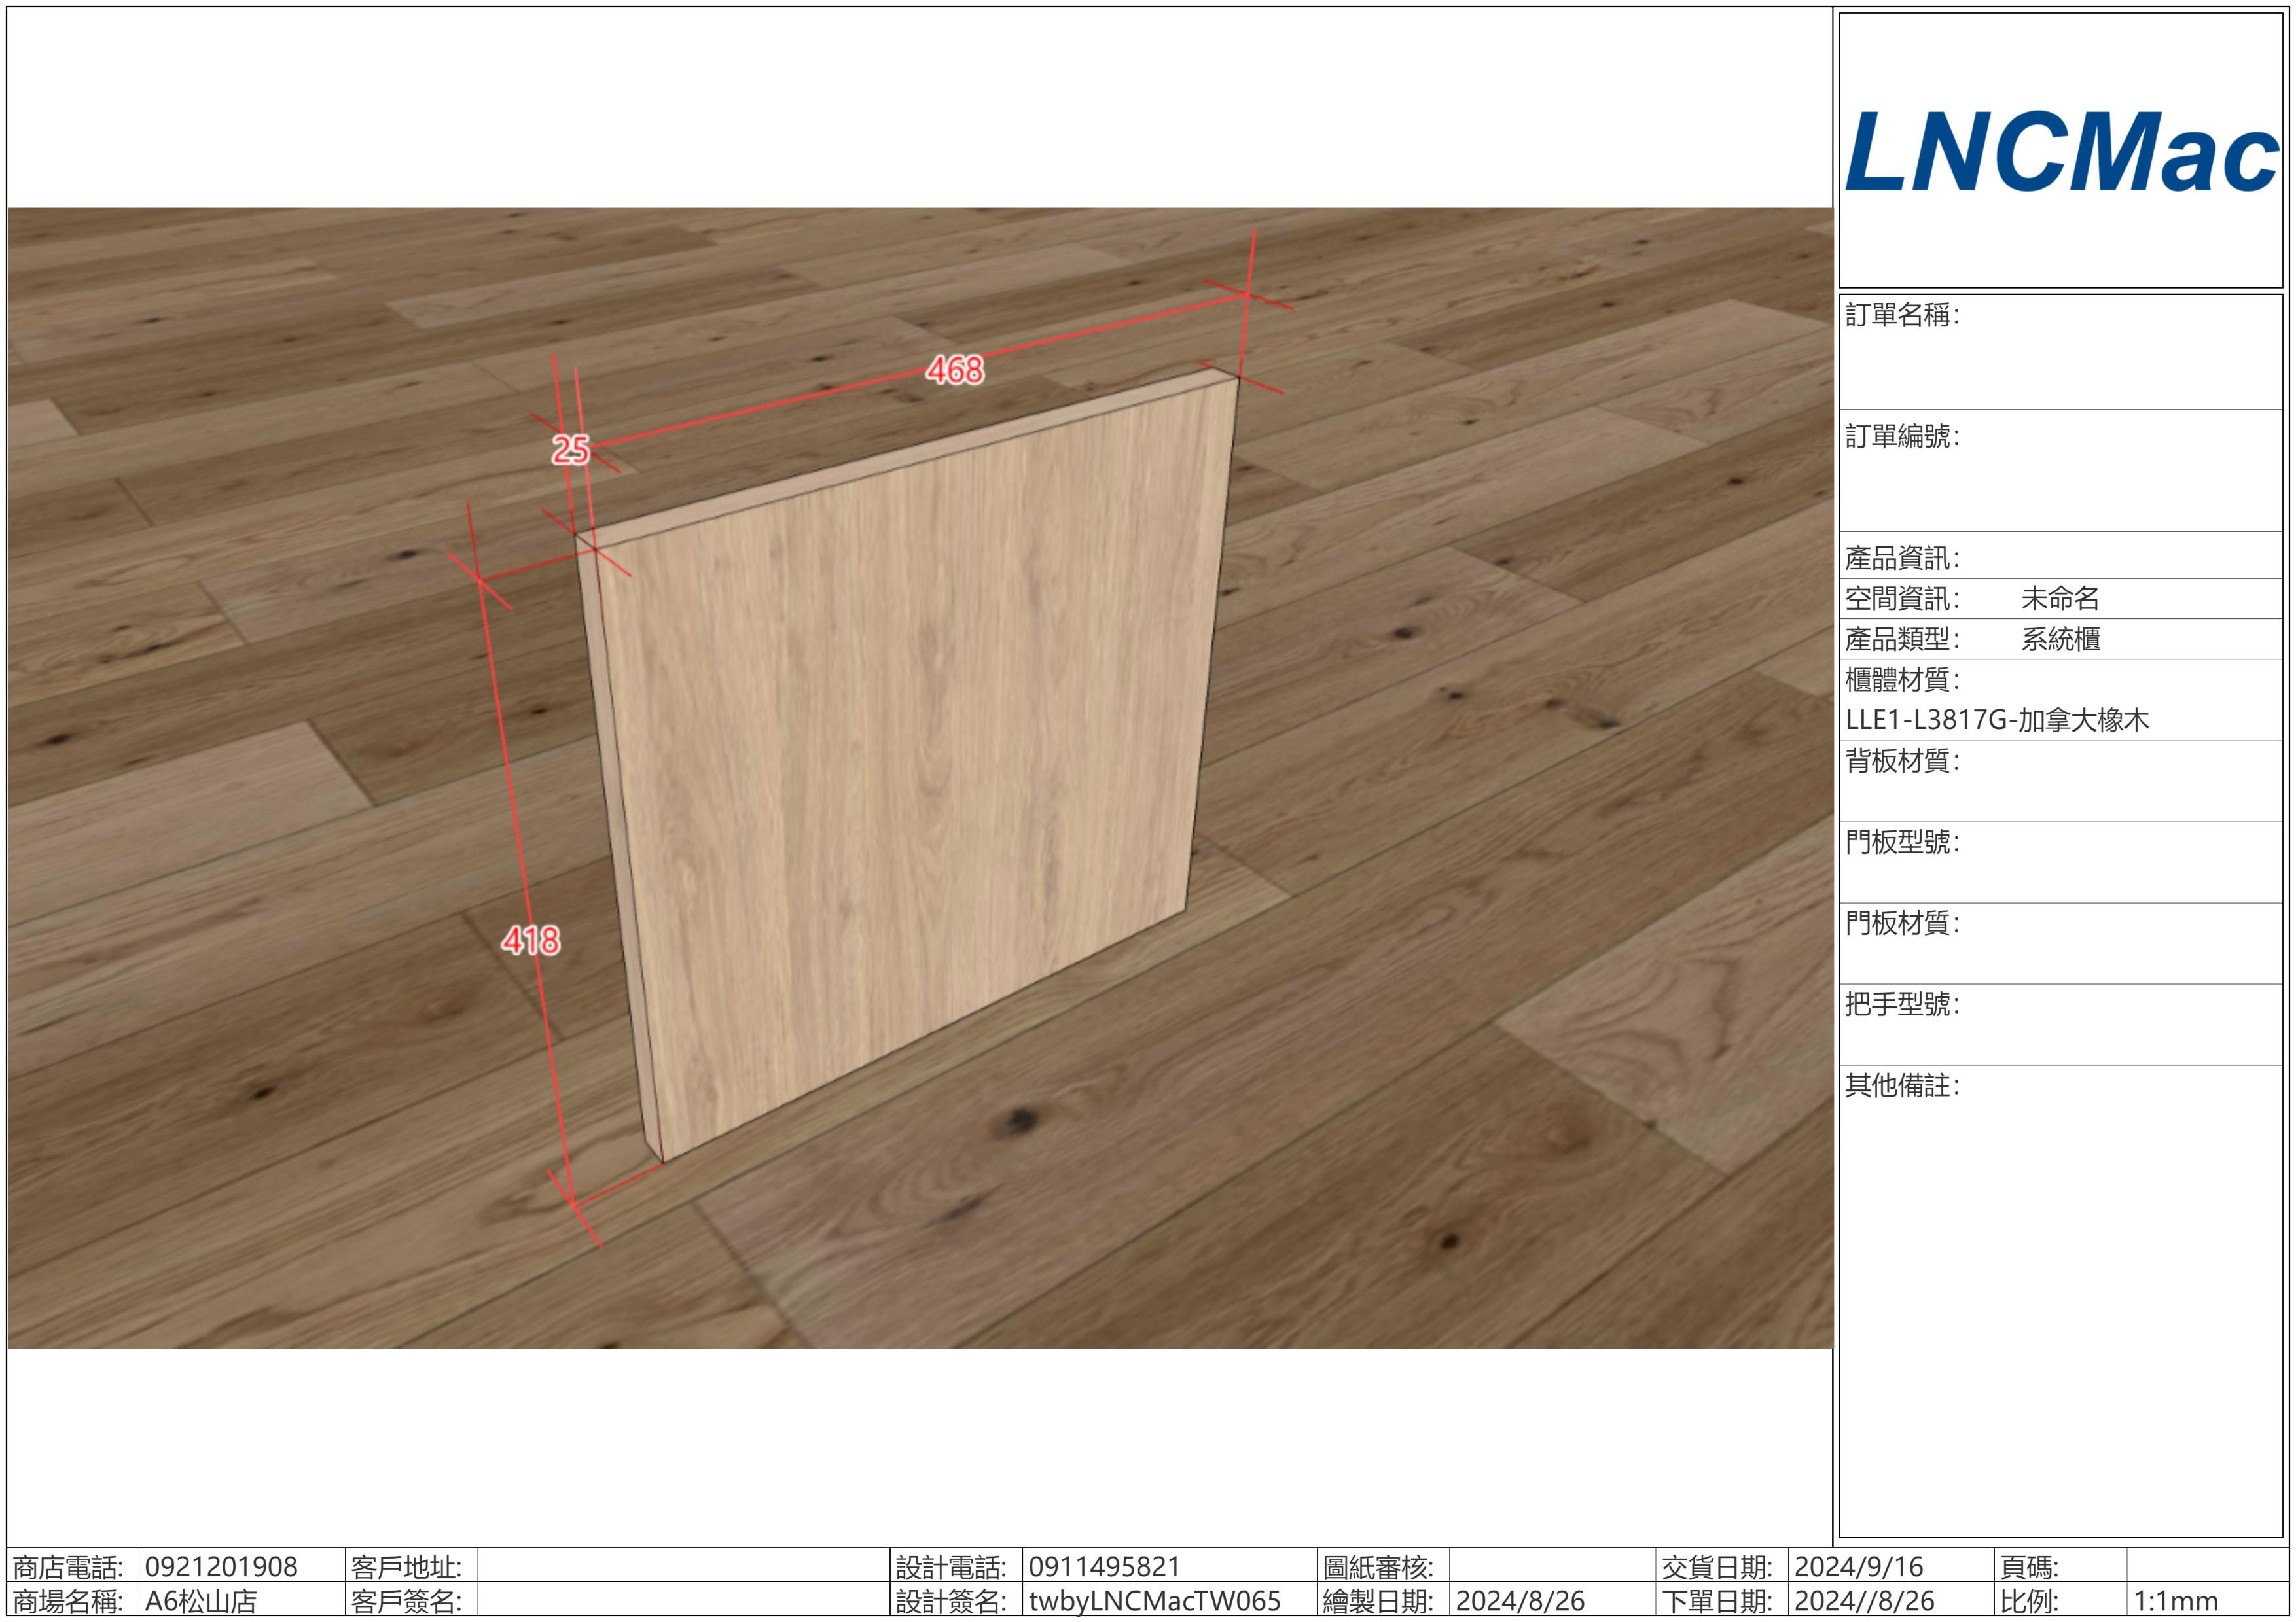Click the 訂單編號 label
Image resolution: width=2296 pixels, height=1622 pixels.
point(1902,436)
